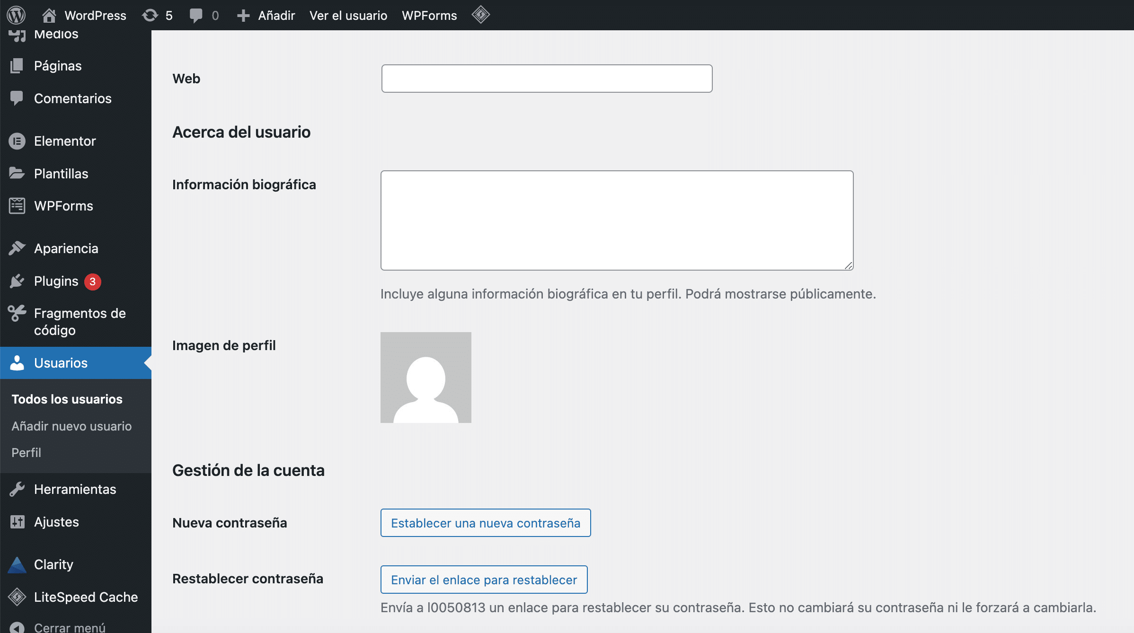Click the Web URL input field
1134x633 pixels.
click(x=547, y=79)
